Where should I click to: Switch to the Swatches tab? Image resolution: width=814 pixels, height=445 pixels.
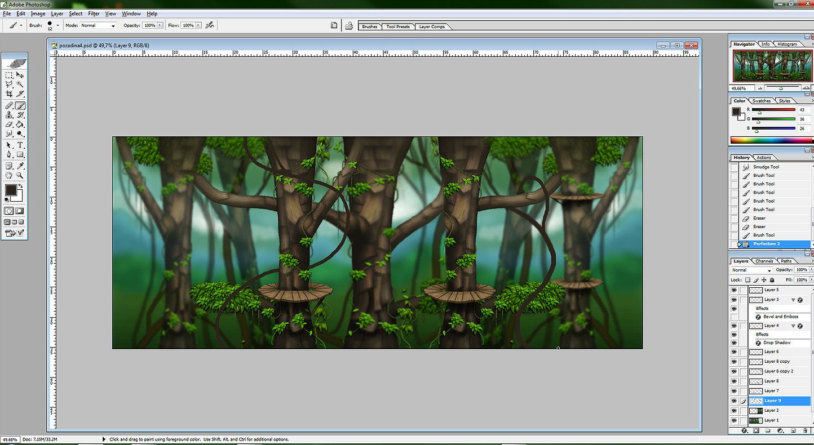(762, 101)
